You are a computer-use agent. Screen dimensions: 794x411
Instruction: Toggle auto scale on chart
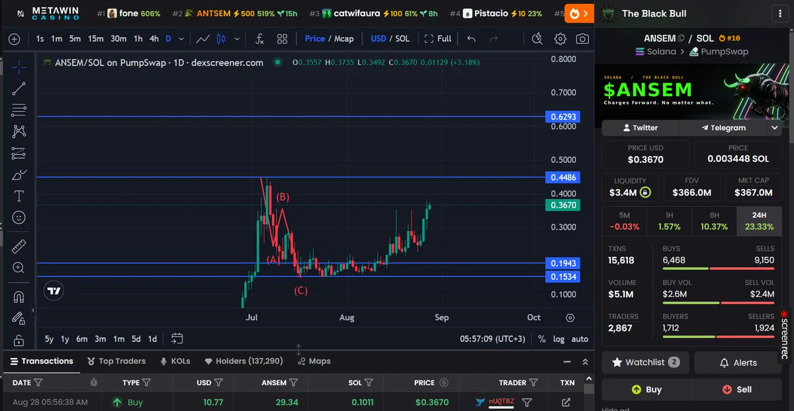click(580, 339)
